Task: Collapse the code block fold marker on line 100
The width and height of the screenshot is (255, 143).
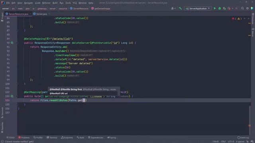Action: click(17, 84)
